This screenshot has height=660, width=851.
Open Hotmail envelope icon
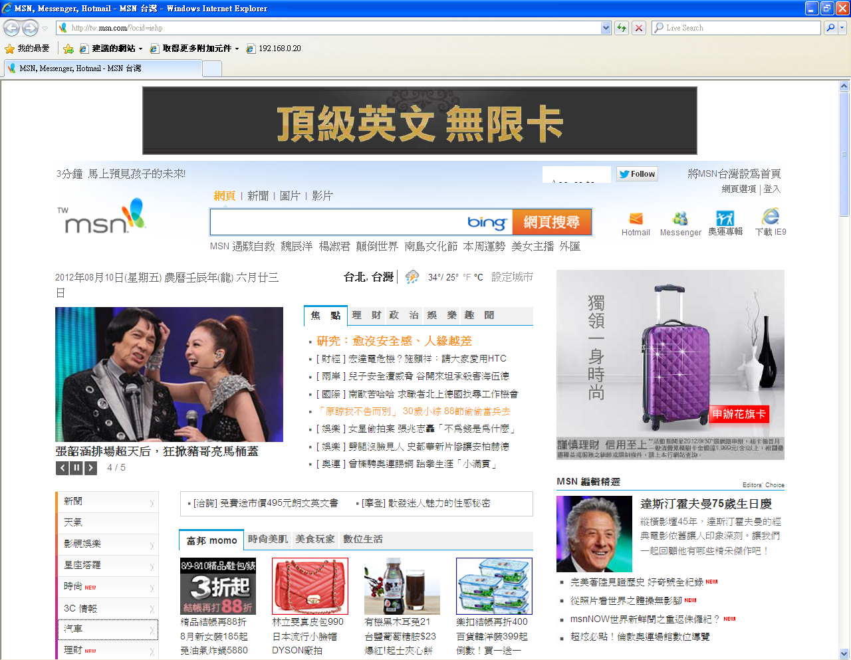pos(636,219)
